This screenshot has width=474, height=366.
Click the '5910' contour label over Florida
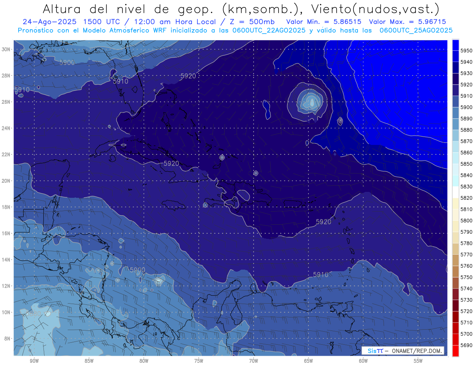click(x=120, y=81)
